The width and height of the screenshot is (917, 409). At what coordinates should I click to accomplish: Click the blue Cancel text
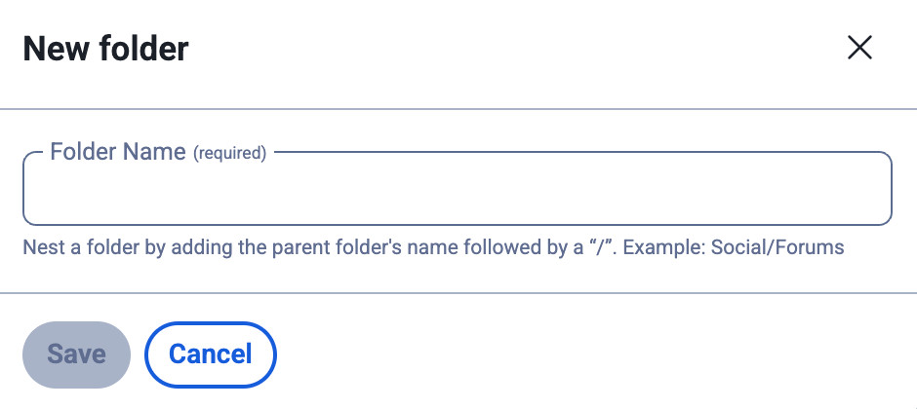210,353
